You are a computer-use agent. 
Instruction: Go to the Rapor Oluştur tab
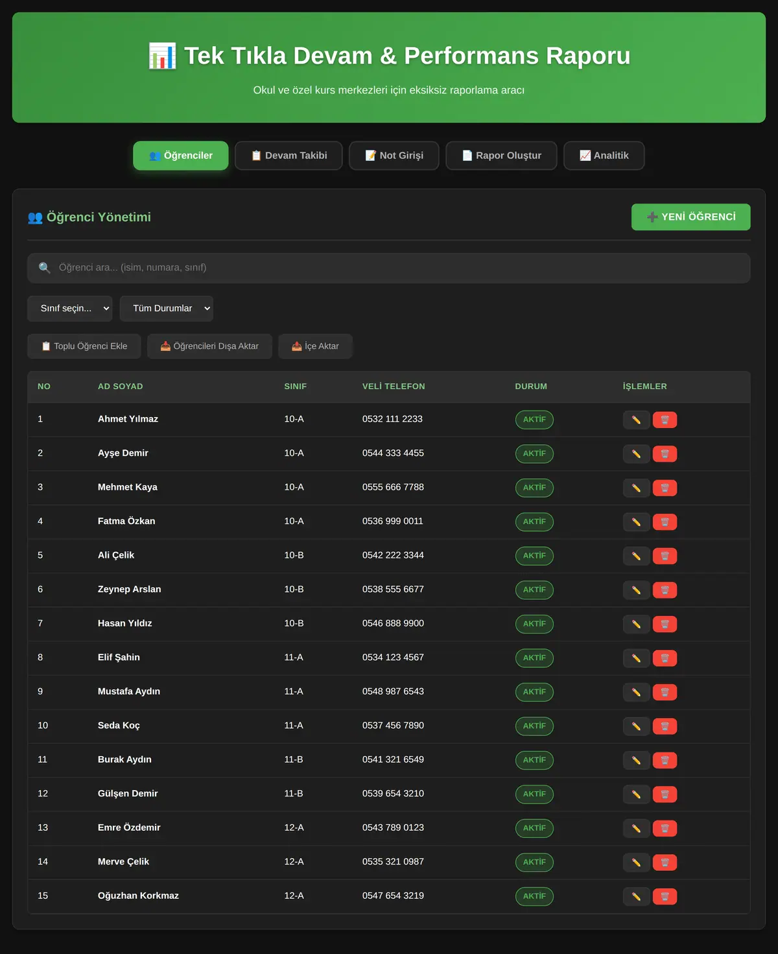[501, 156]
